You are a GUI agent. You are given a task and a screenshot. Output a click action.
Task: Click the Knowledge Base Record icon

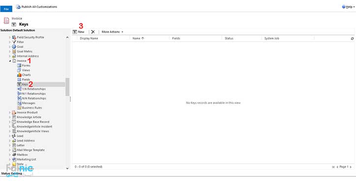point(14,121)
